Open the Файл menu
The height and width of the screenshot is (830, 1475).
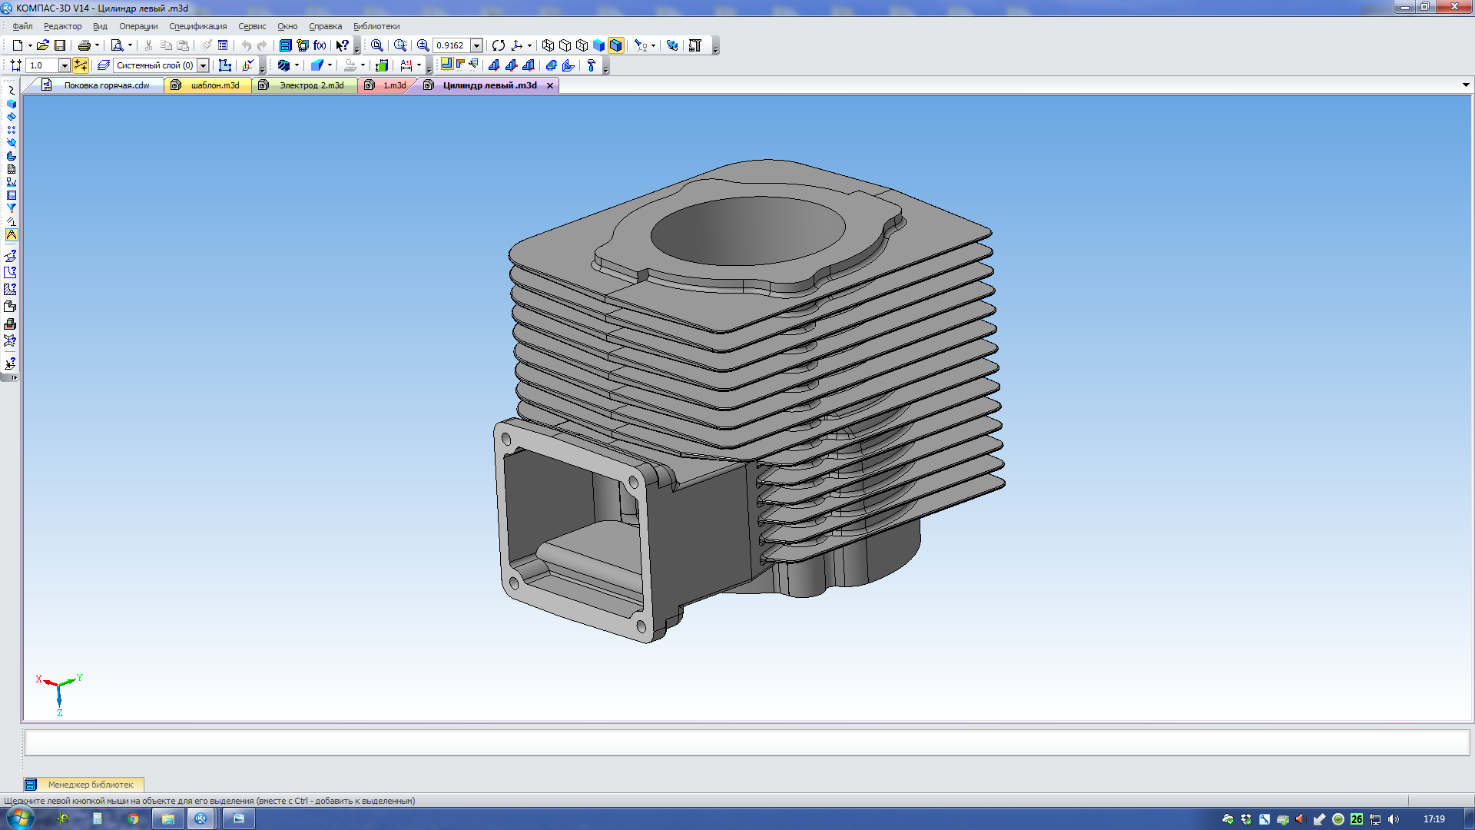click(22, 26)
